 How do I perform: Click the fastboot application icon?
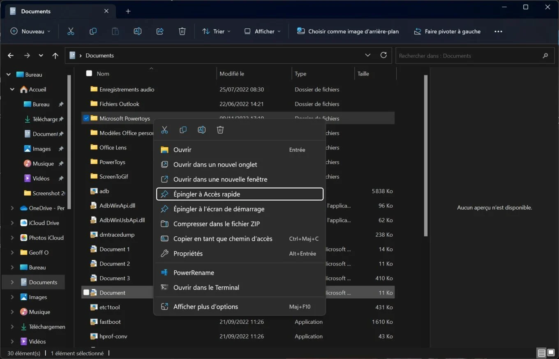[x=93, y=322]
